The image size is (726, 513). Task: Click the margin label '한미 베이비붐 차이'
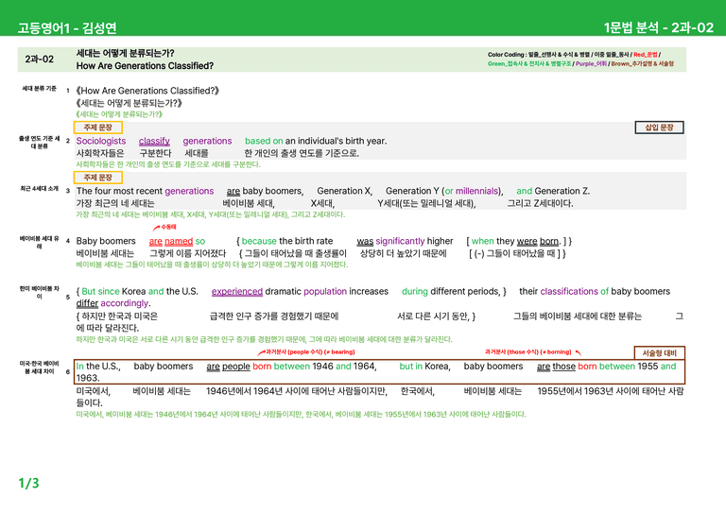40,292
